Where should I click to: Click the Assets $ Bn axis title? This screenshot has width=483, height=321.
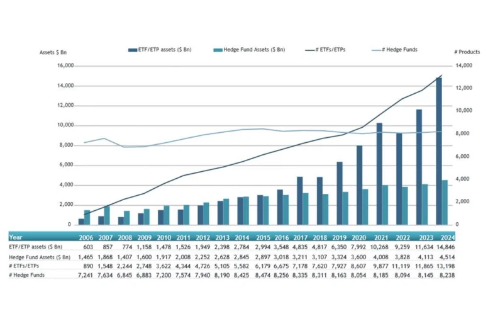coord(53,52)
